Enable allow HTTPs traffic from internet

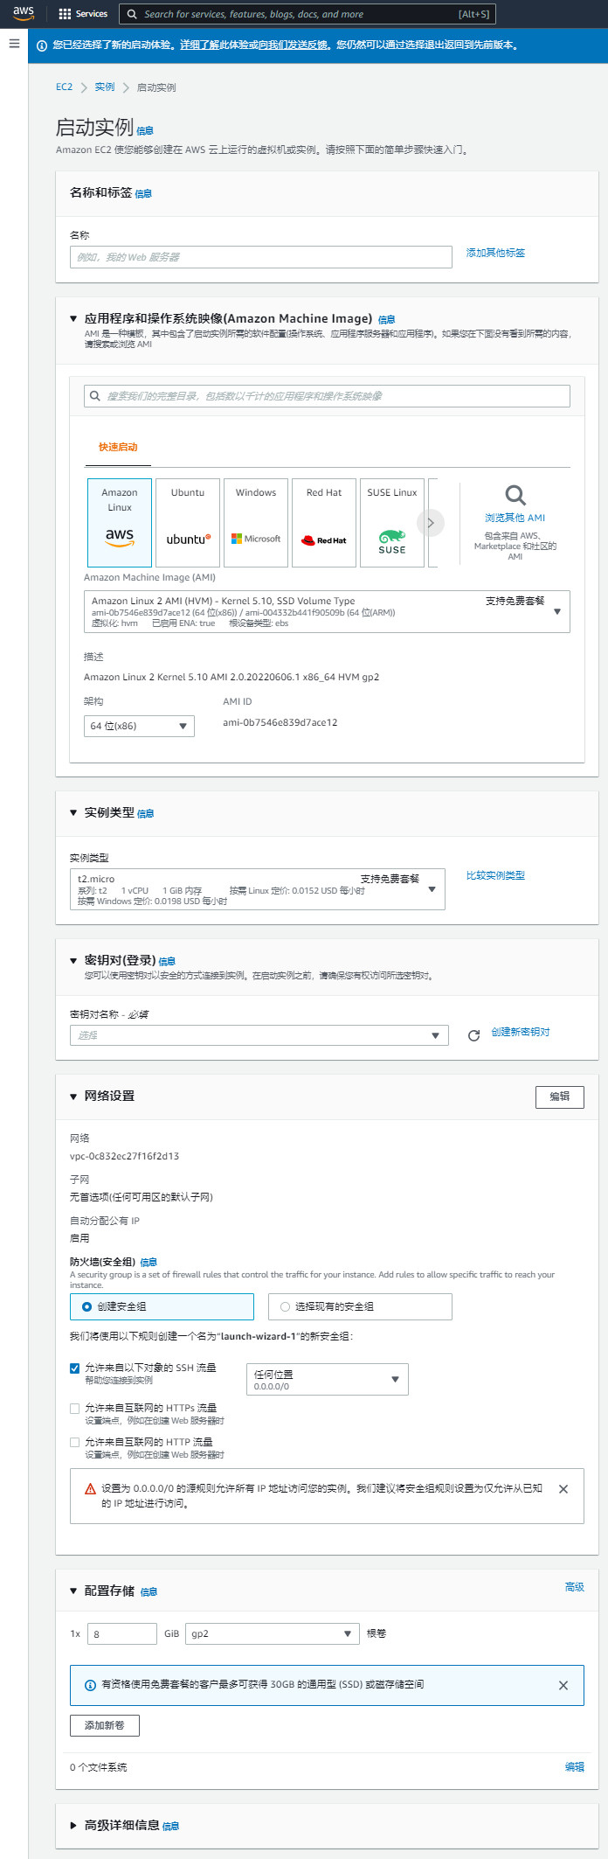75,1409
